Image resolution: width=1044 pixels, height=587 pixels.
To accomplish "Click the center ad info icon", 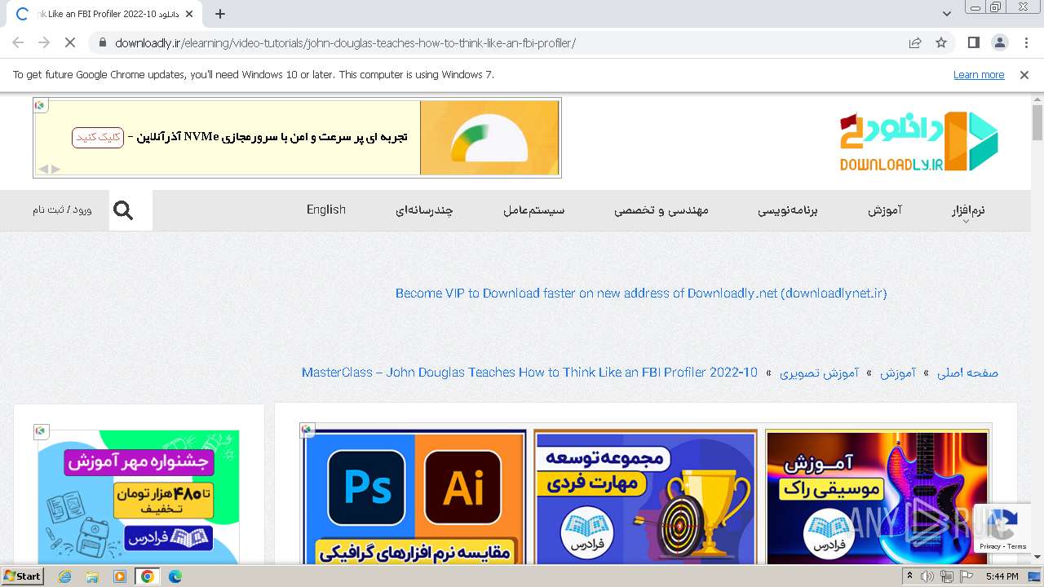I will coord(307,430).
